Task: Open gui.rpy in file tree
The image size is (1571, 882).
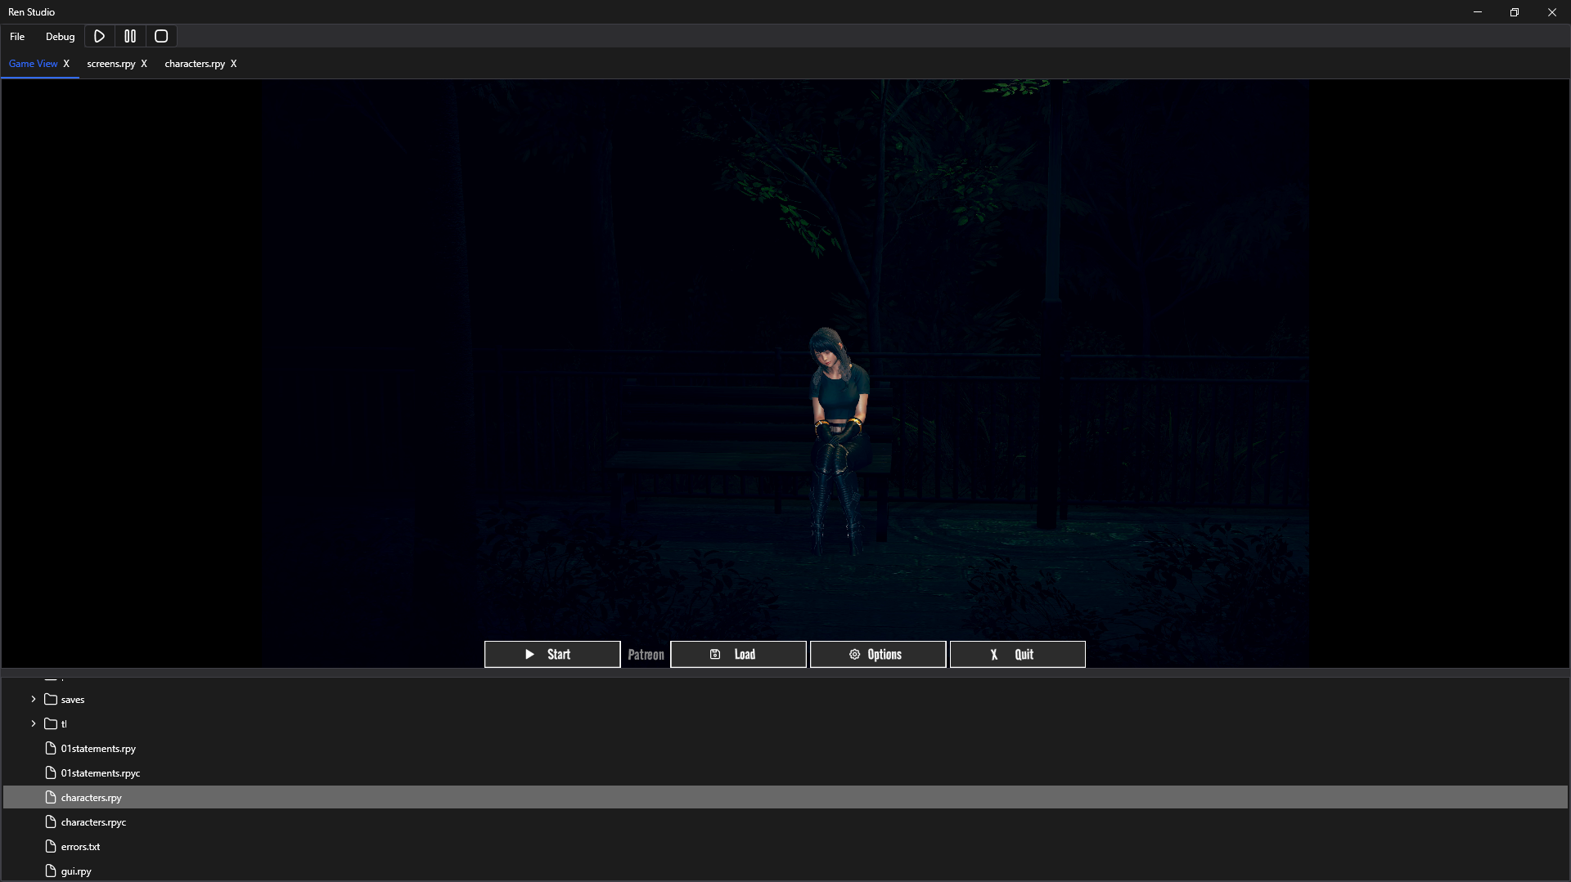Action: (x=76, y=871)
